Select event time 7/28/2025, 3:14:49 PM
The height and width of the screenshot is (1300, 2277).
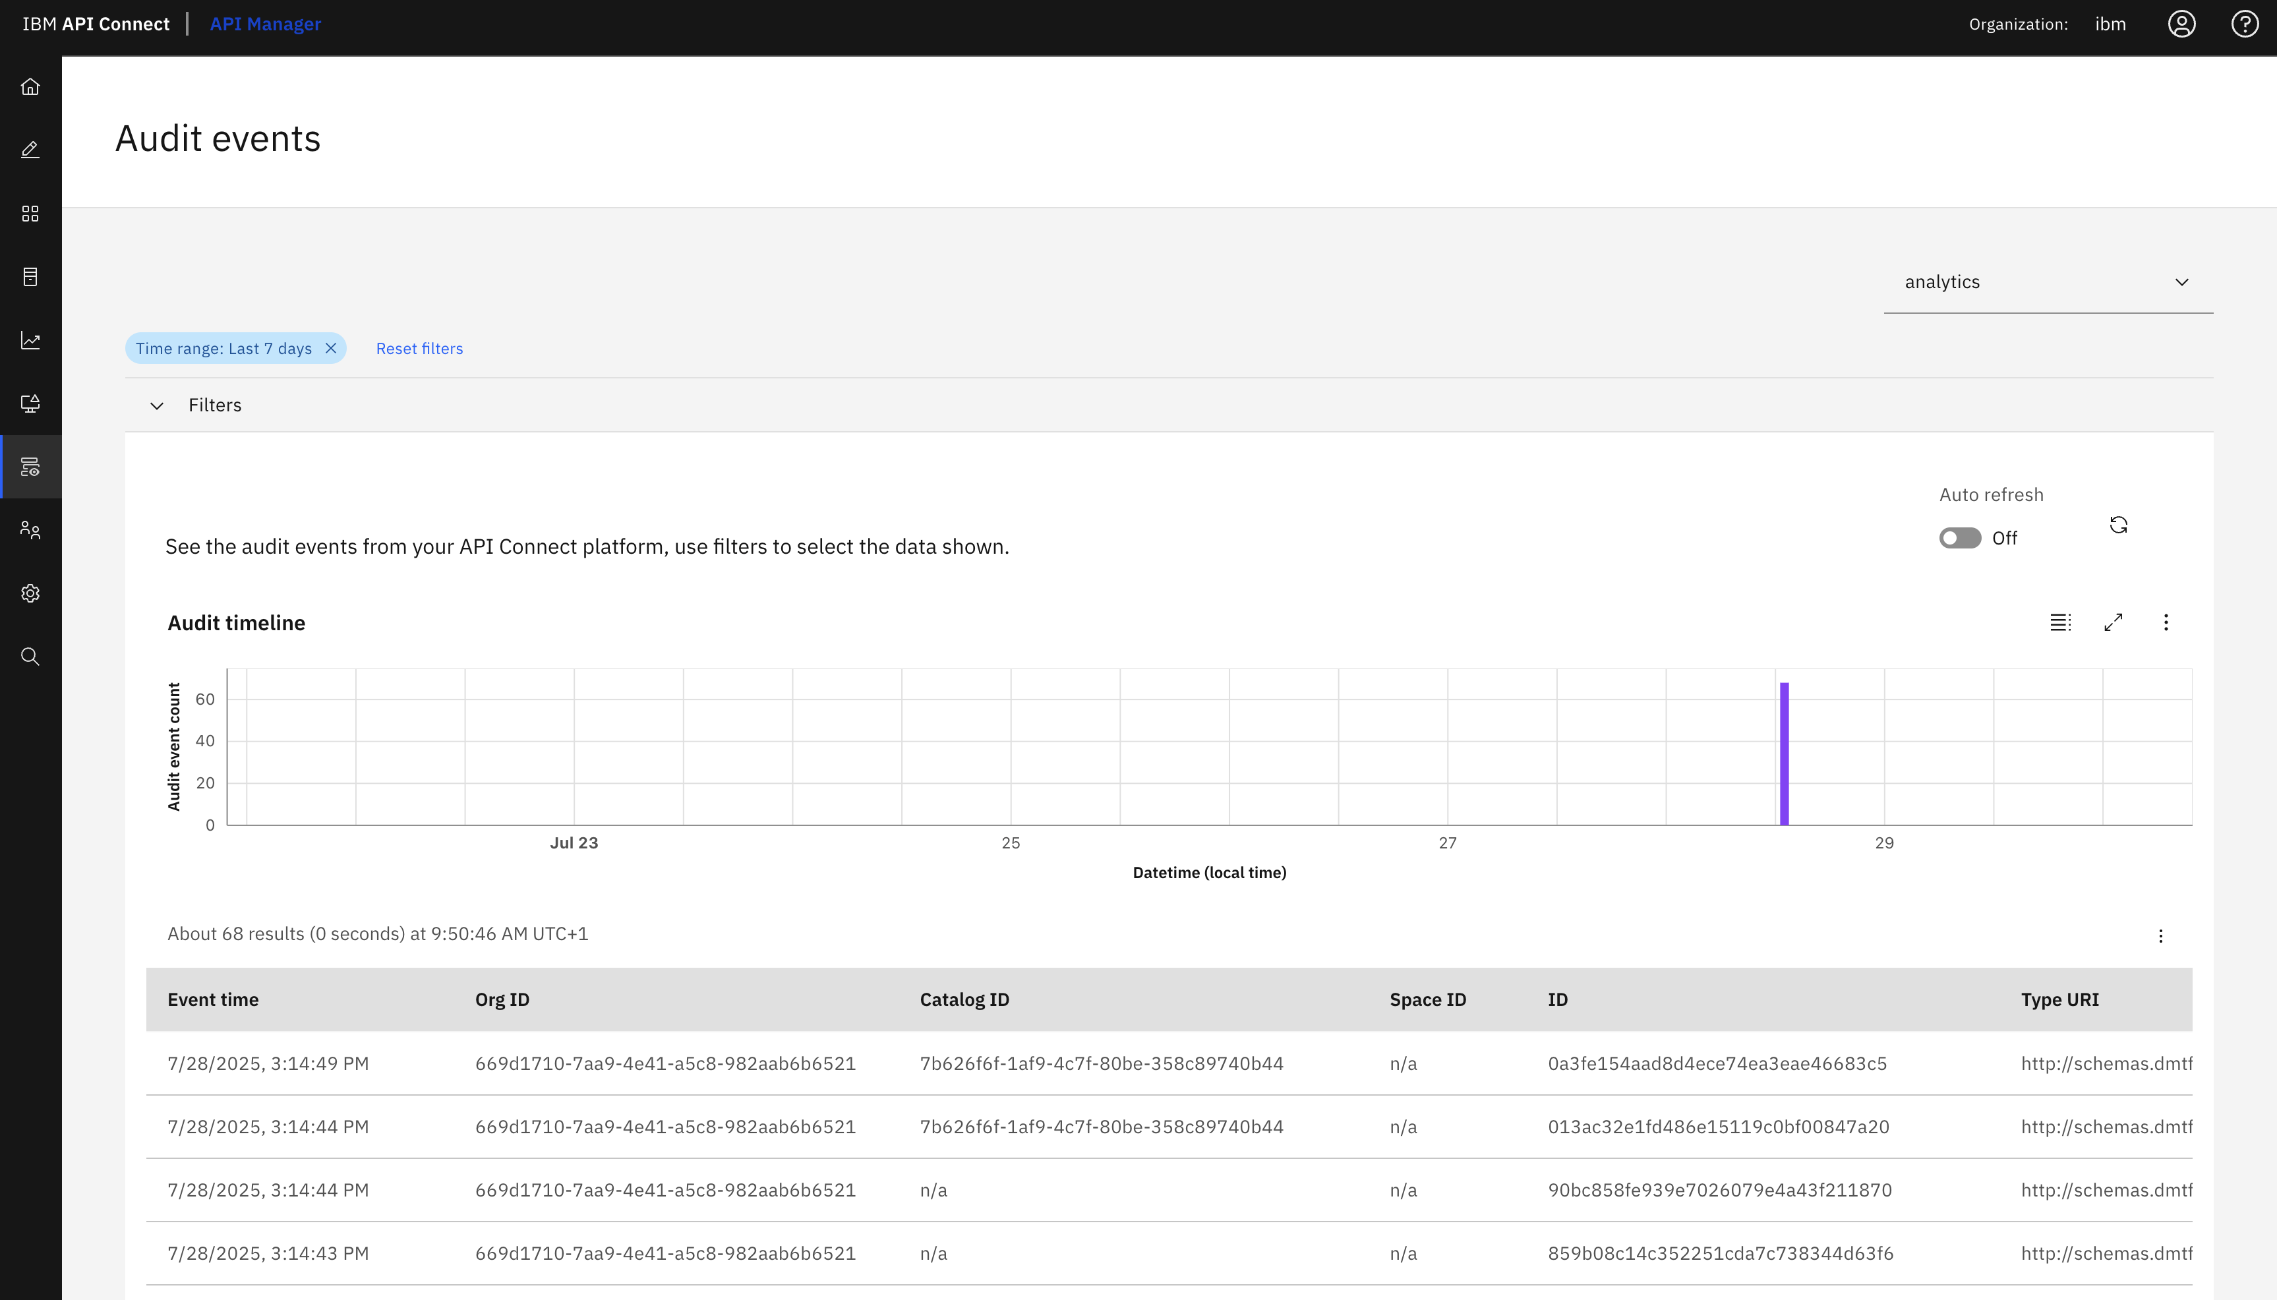268,1063
